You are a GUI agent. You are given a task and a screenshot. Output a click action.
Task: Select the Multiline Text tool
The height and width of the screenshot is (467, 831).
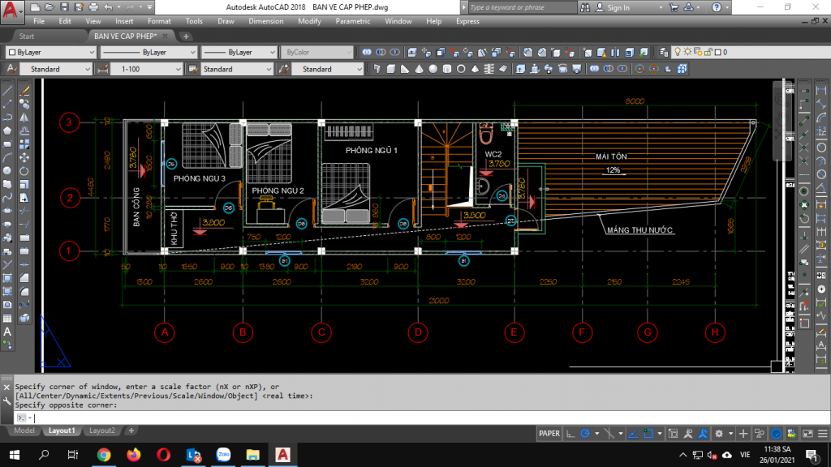pos(7,332)
